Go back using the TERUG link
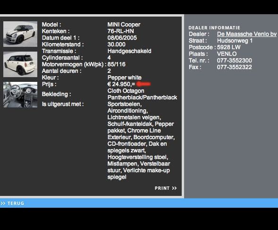Viewport: 278px width, 230px height. (x=16, y=203)
